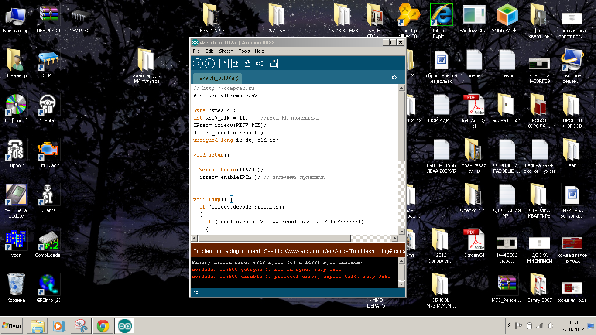Open the Serial Monitor icon
The image size is (596, 335).
click(x=273, y=64)
